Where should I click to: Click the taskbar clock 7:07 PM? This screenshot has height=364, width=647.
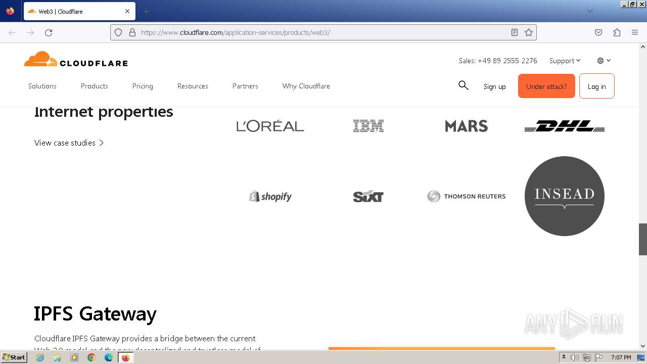621,357
